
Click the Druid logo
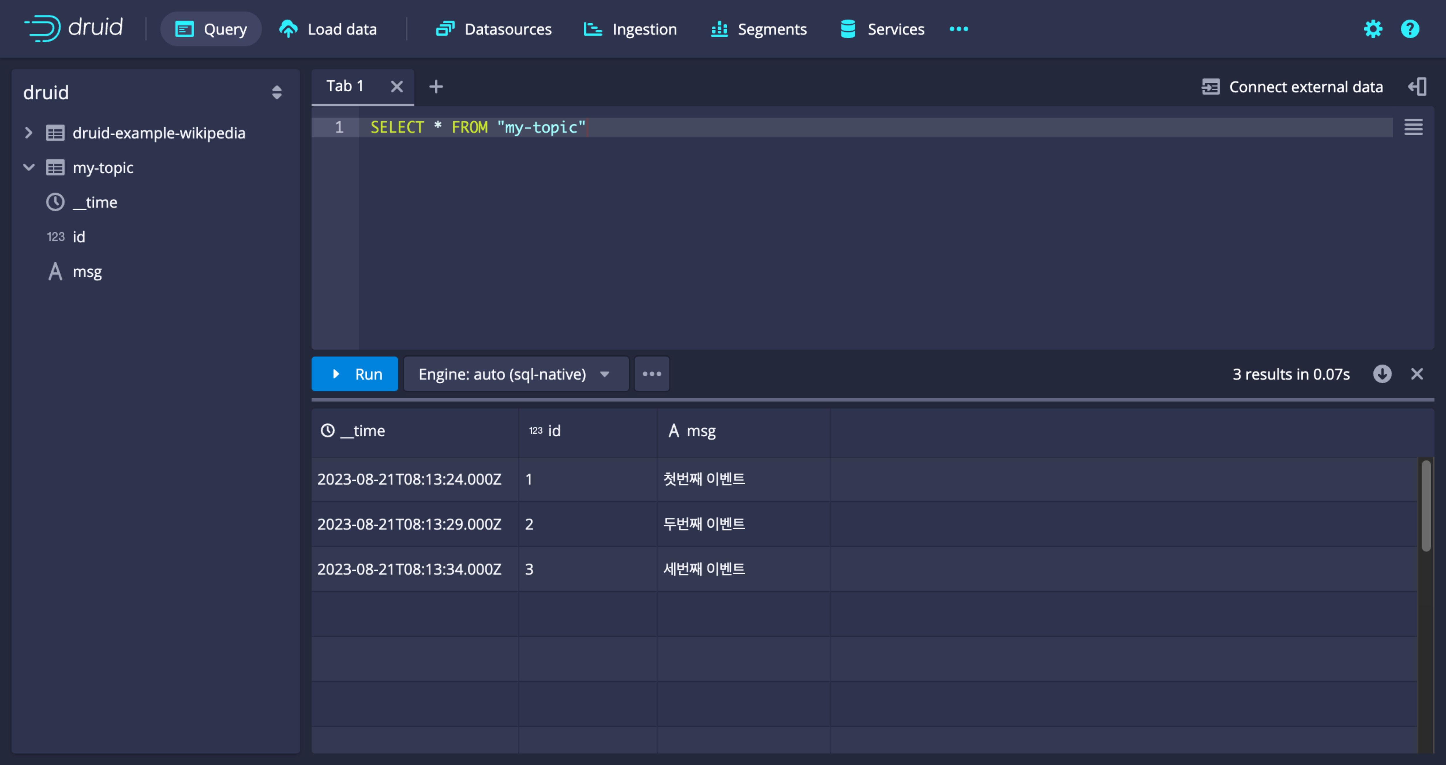(73, 28)
